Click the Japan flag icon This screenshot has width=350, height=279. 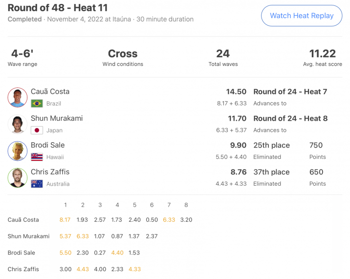click(x=37, y=130)
